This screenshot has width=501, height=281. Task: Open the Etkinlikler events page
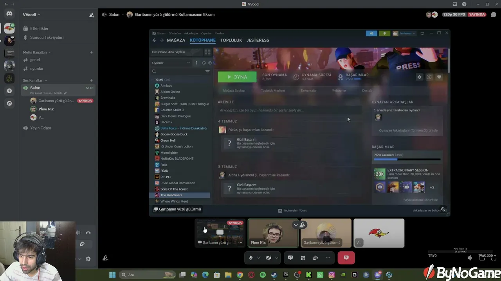pos(57,28)
